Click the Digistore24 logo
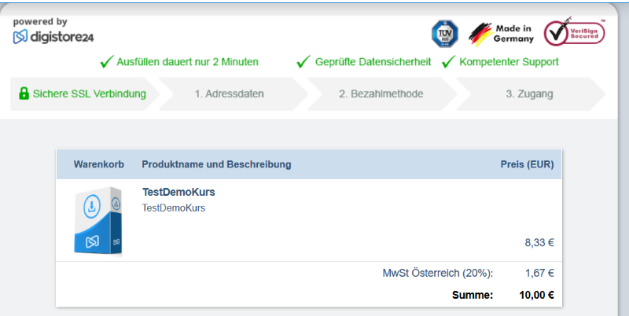Viewport: 629px width, 316px height. coord(53,36)
